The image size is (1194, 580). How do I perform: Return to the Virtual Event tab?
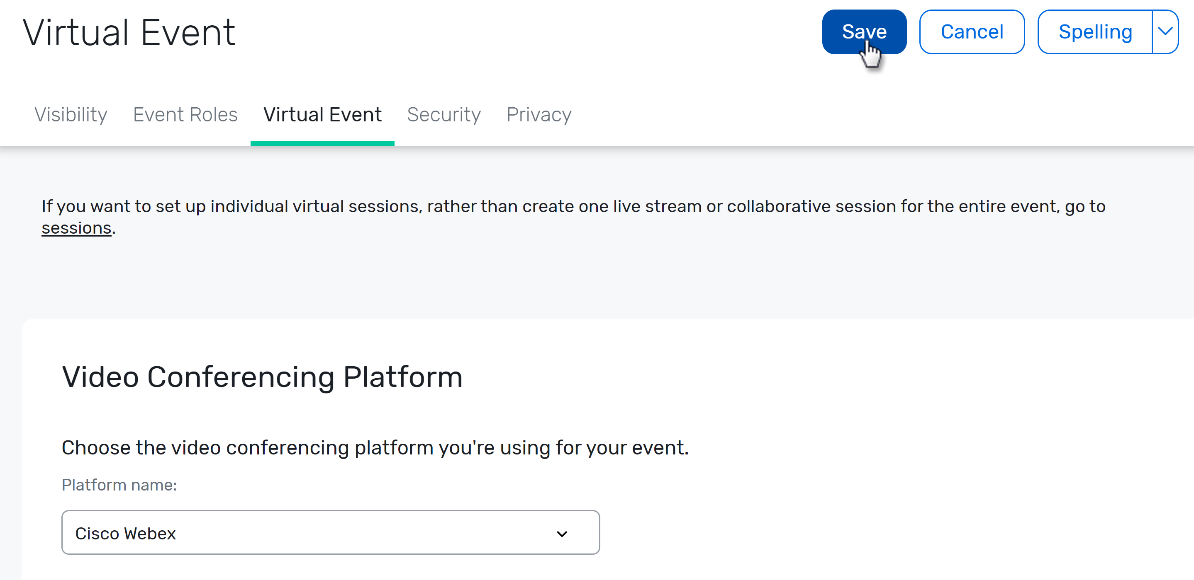[323, 114]
